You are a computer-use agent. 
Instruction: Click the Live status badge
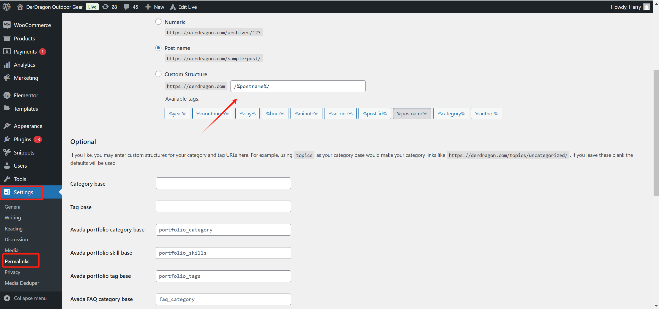tap(92, 7)
